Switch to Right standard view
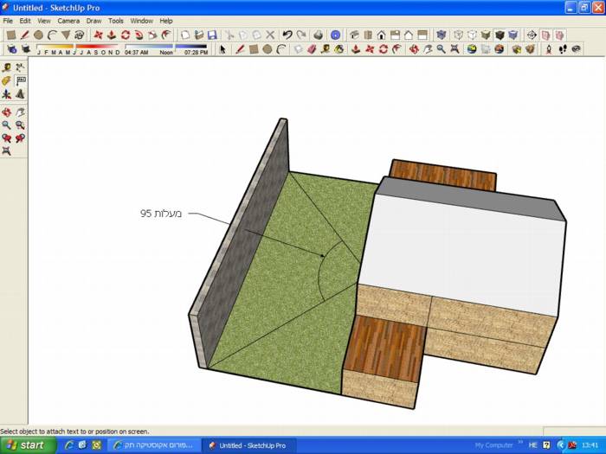 pos(395,35)
